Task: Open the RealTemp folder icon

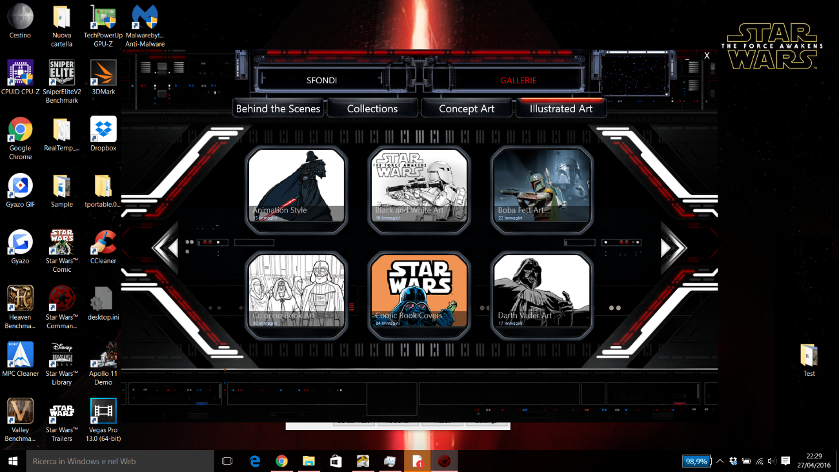Action: point(62,134)
